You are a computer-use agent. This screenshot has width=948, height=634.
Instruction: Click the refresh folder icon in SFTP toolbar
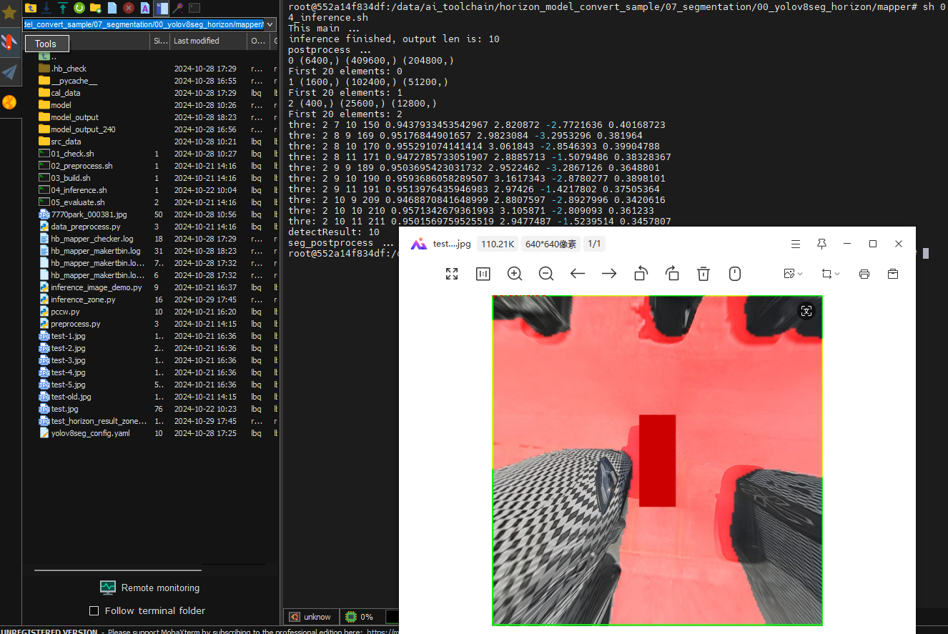(x=79, y=8)
